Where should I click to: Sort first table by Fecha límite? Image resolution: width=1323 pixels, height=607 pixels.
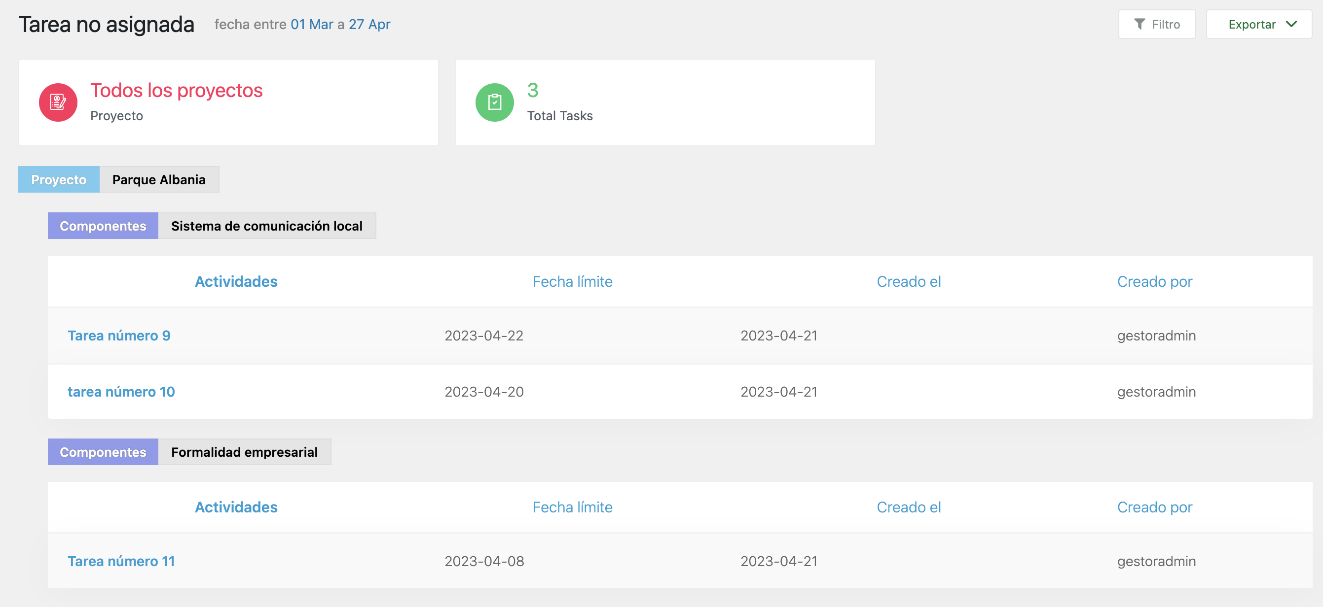coord(572,282)
